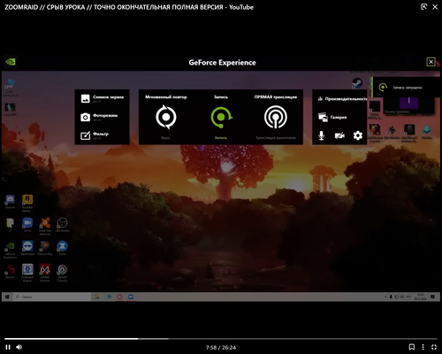Click the Zona desktop icon
442x354 pixels.
point(62,248)
